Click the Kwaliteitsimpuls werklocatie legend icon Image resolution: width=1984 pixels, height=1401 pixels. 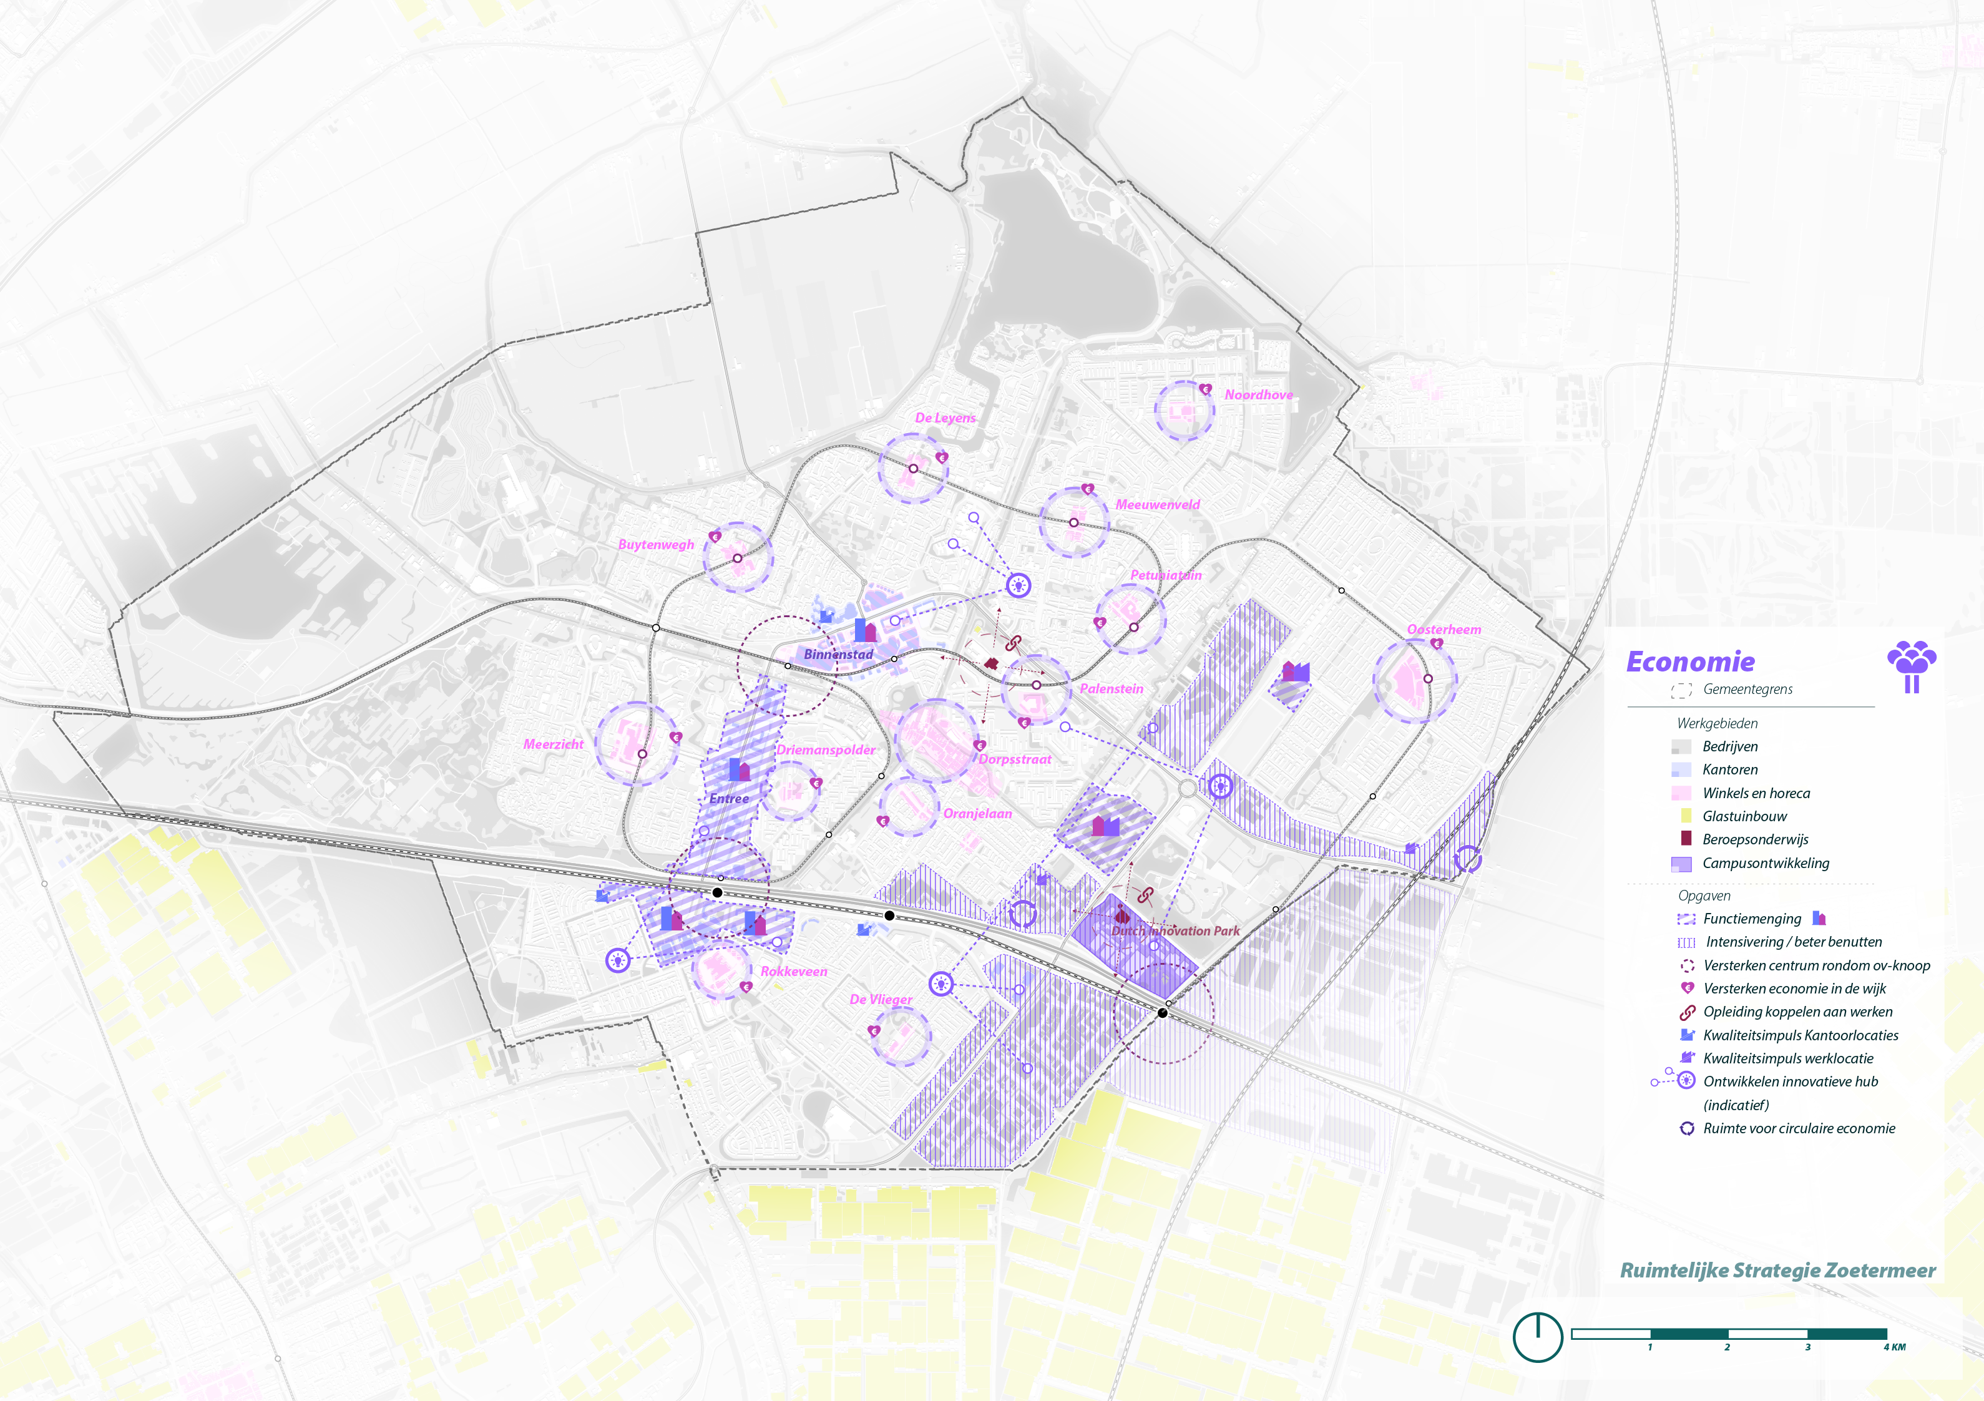pos(1687,1057)
